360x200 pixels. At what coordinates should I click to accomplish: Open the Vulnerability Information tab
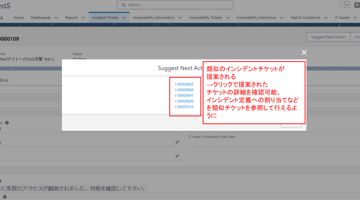click(x=153, y=18)
